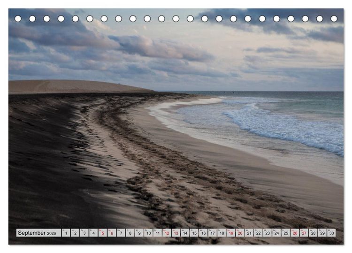The height and width of the screenshot is (253, 352).
Task: Select day 2 in calendar strip
Action: (x=75, y=232)
